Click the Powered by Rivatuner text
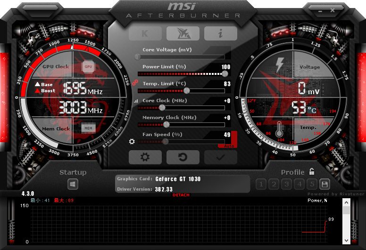Viewport: 366px width, 250px height. (x=336, y=194)
